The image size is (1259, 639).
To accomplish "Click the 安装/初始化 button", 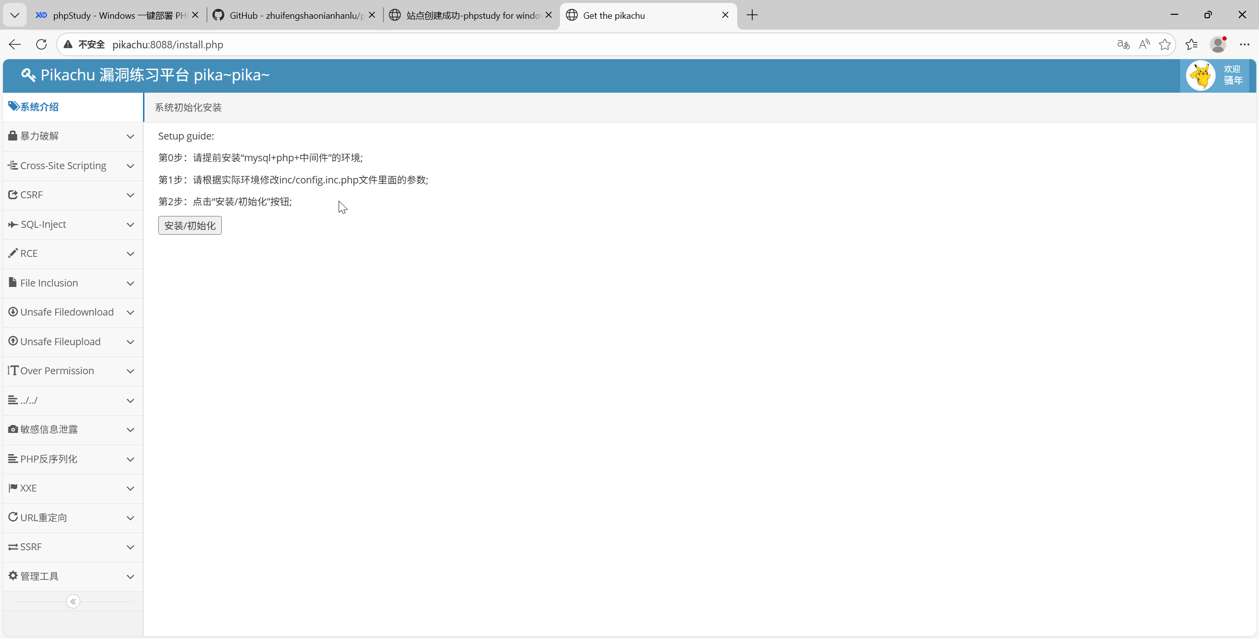I will click(190, 226).
